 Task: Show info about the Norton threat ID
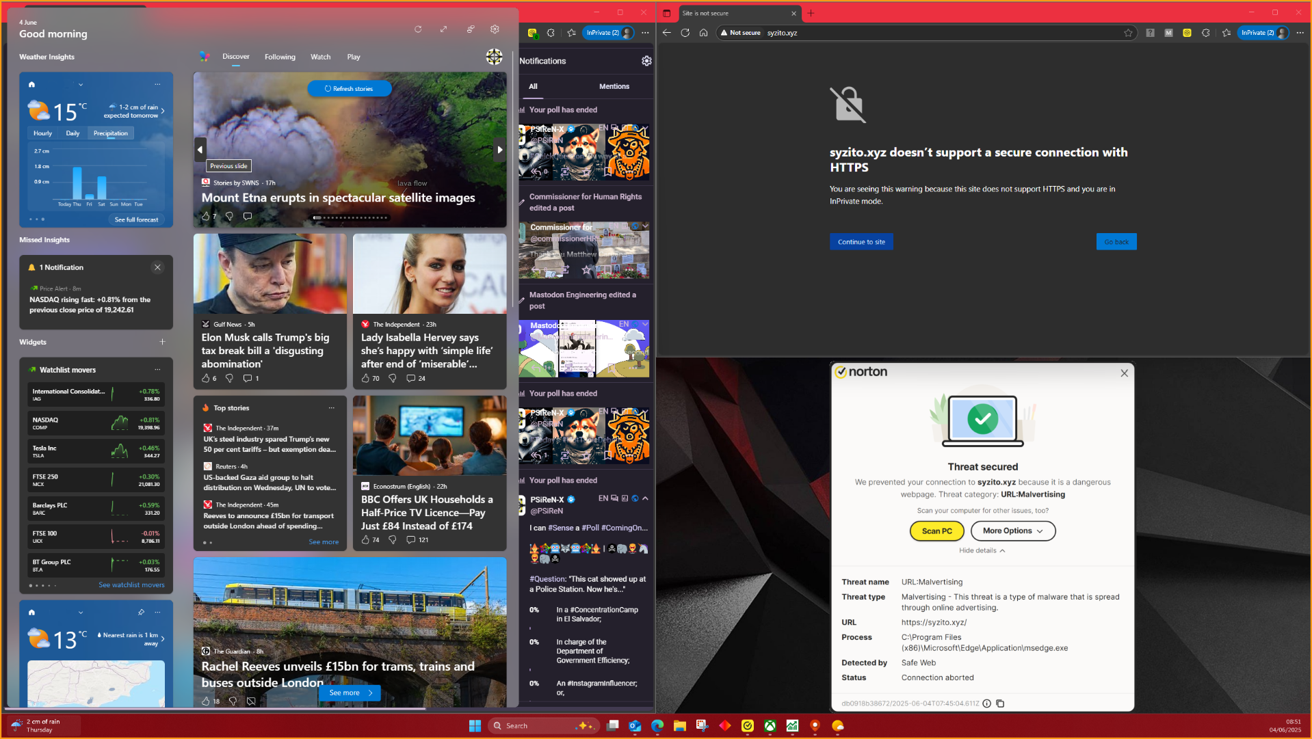coord(987,703)
